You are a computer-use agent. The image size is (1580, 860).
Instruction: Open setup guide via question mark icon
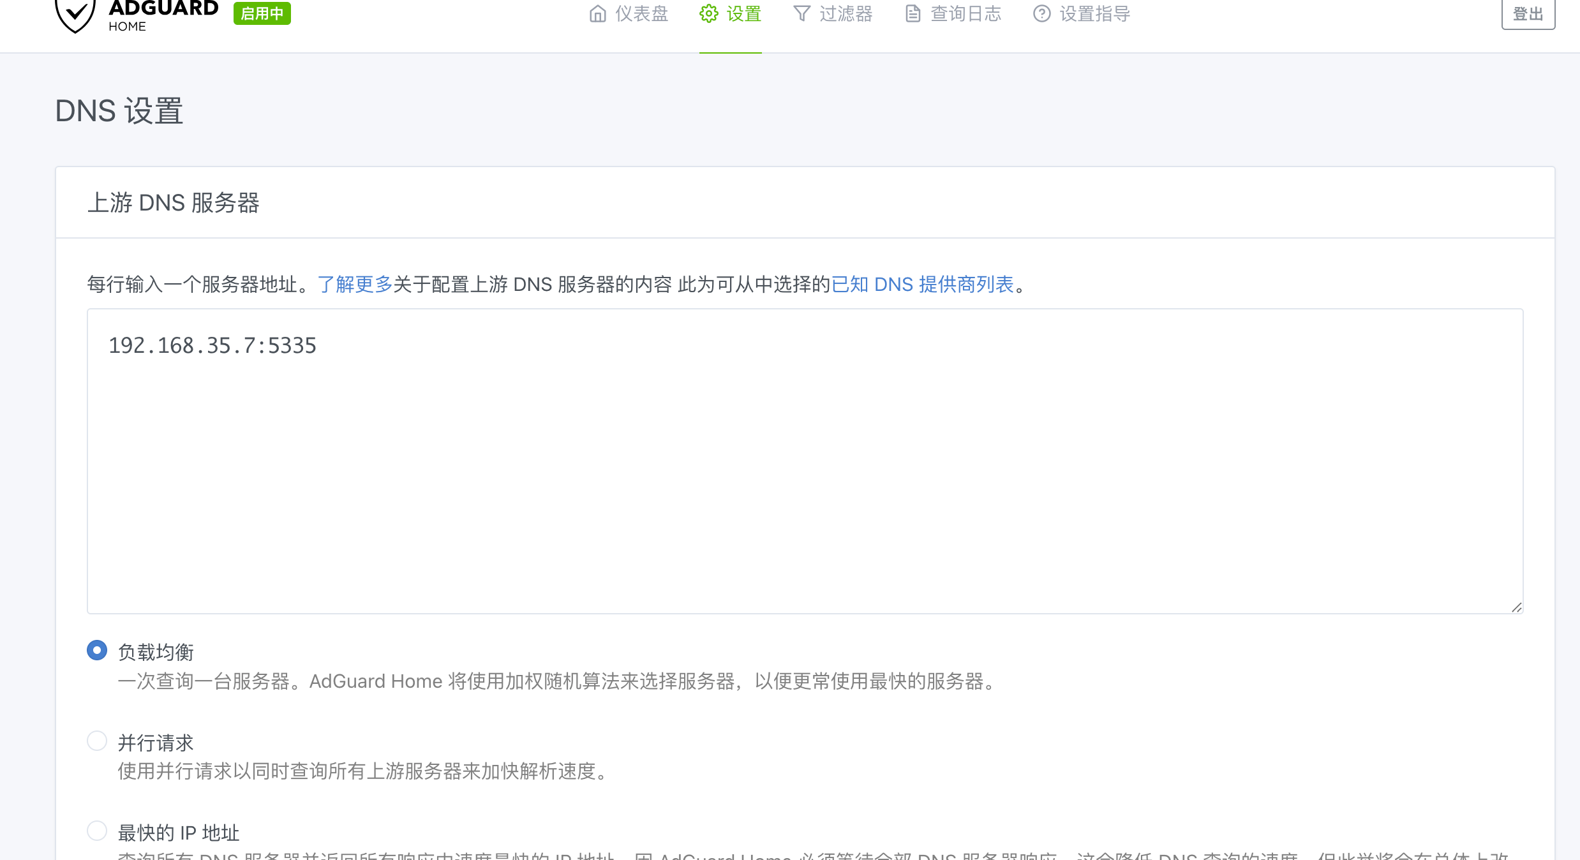[1041, 13]
